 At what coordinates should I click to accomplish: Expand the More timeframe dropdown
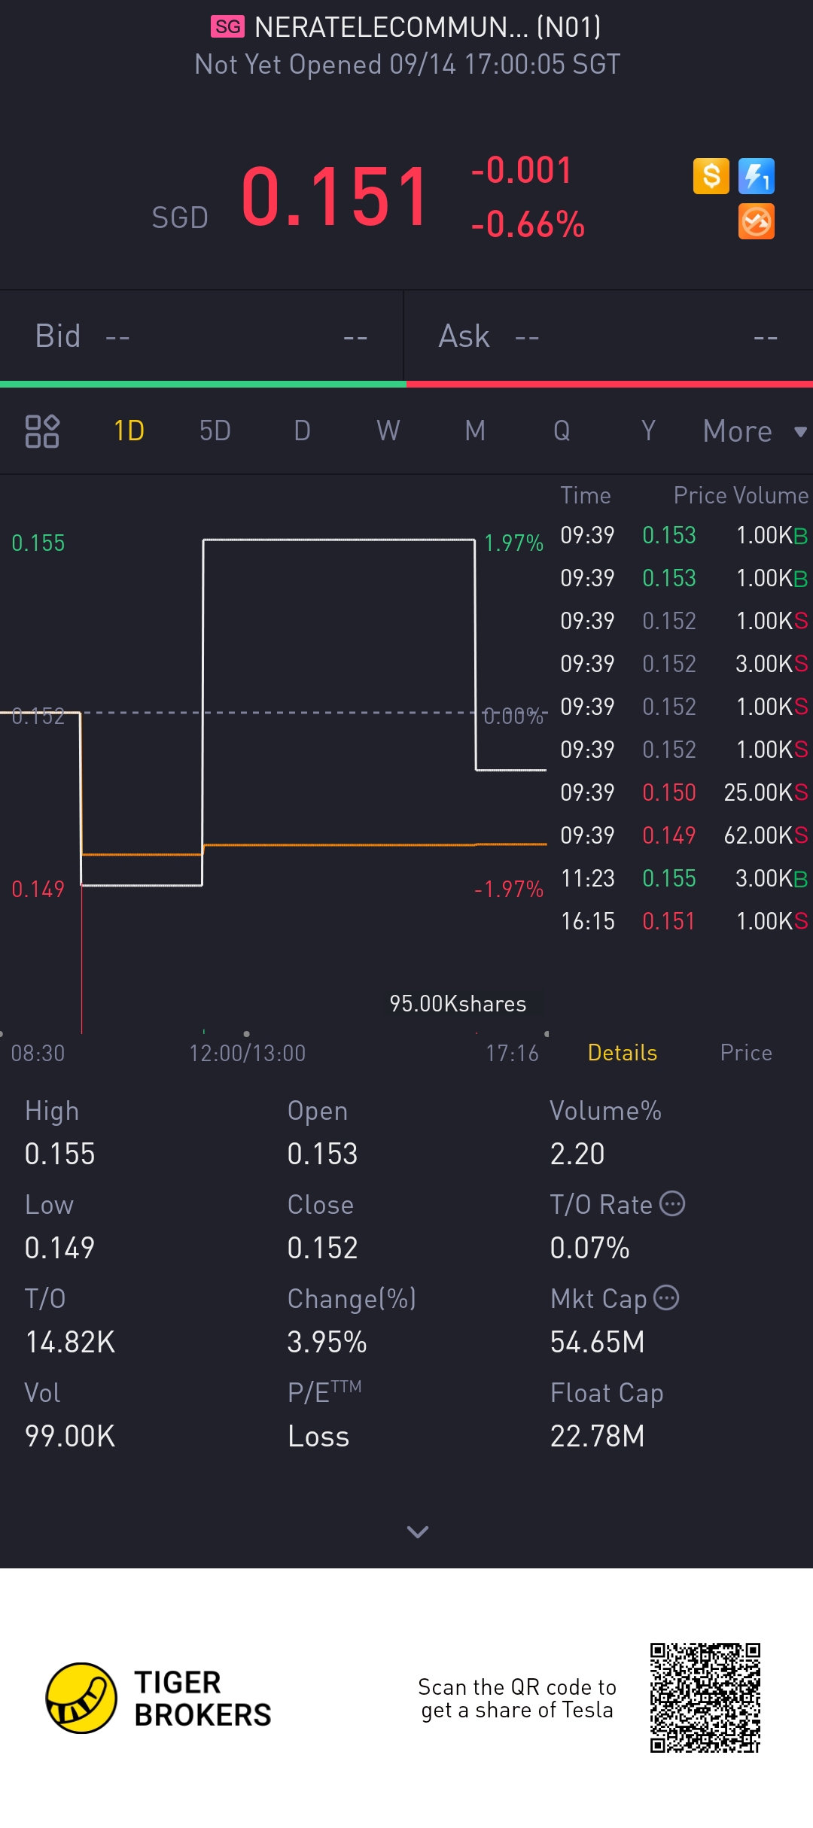(753, 431)
